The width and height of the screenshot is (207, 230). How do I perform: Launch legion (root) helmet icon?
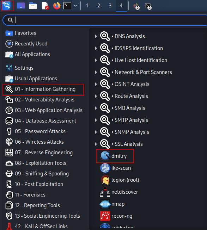pyautogui.click(x=105, y=180)
